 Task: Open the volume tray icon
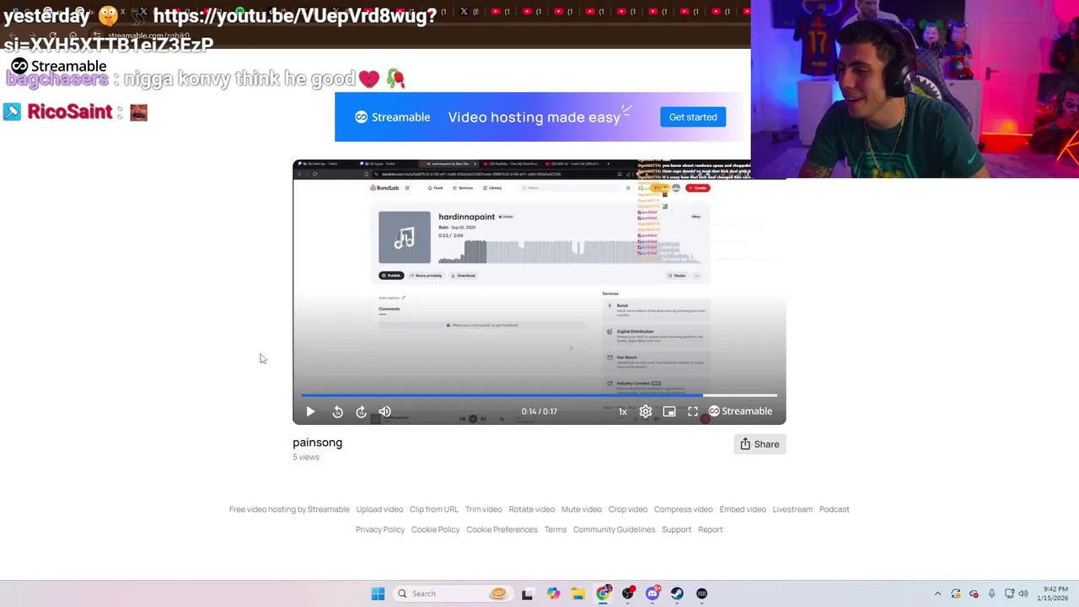coord(1023,594)
